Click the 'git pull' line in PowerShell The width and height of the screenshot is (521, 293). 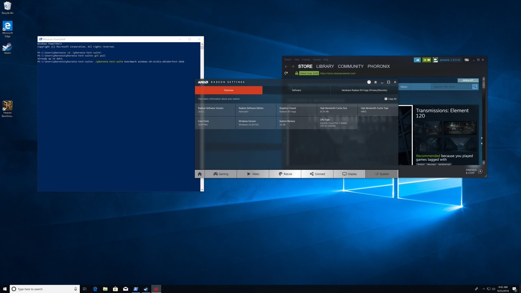(72, 56)
